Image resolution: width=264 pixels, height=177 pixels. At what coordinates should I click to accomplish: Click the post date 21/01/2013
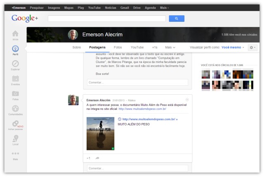tap(118, 100)
